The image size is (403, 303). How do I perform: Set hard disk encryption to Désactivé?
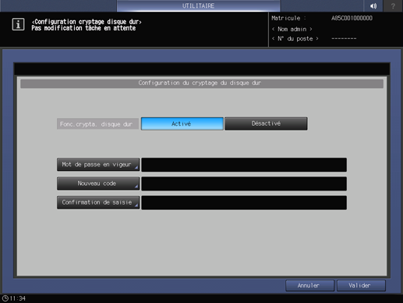(x=266, y=123)
